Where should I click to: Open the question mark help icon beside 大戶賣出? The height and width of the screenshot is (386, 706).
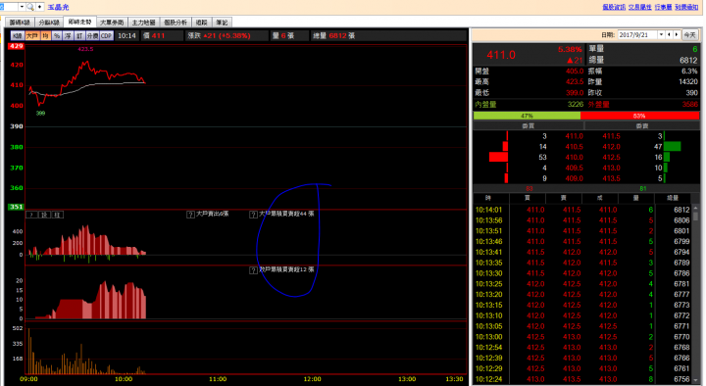tap(190, 215)
